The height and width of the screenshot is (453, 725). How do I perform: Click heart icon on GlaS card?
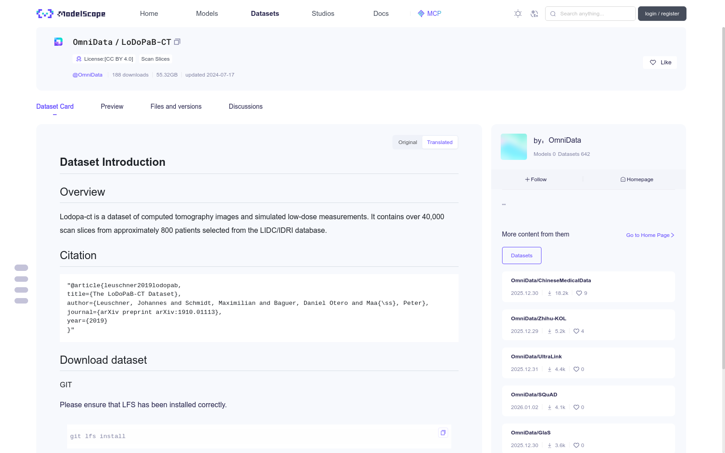pyautogui.click(x=576, y=445)
